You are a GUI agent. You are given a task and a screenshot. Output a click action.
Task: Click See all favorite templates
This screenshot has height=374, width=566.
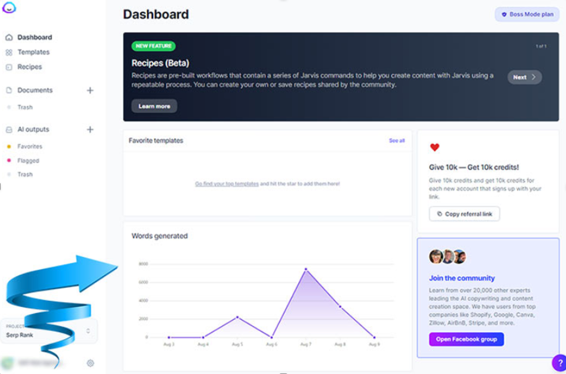coord(396,140)
